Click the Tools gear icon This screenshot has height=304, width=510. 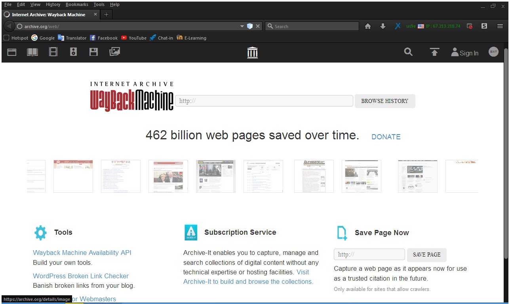[40, 233]
